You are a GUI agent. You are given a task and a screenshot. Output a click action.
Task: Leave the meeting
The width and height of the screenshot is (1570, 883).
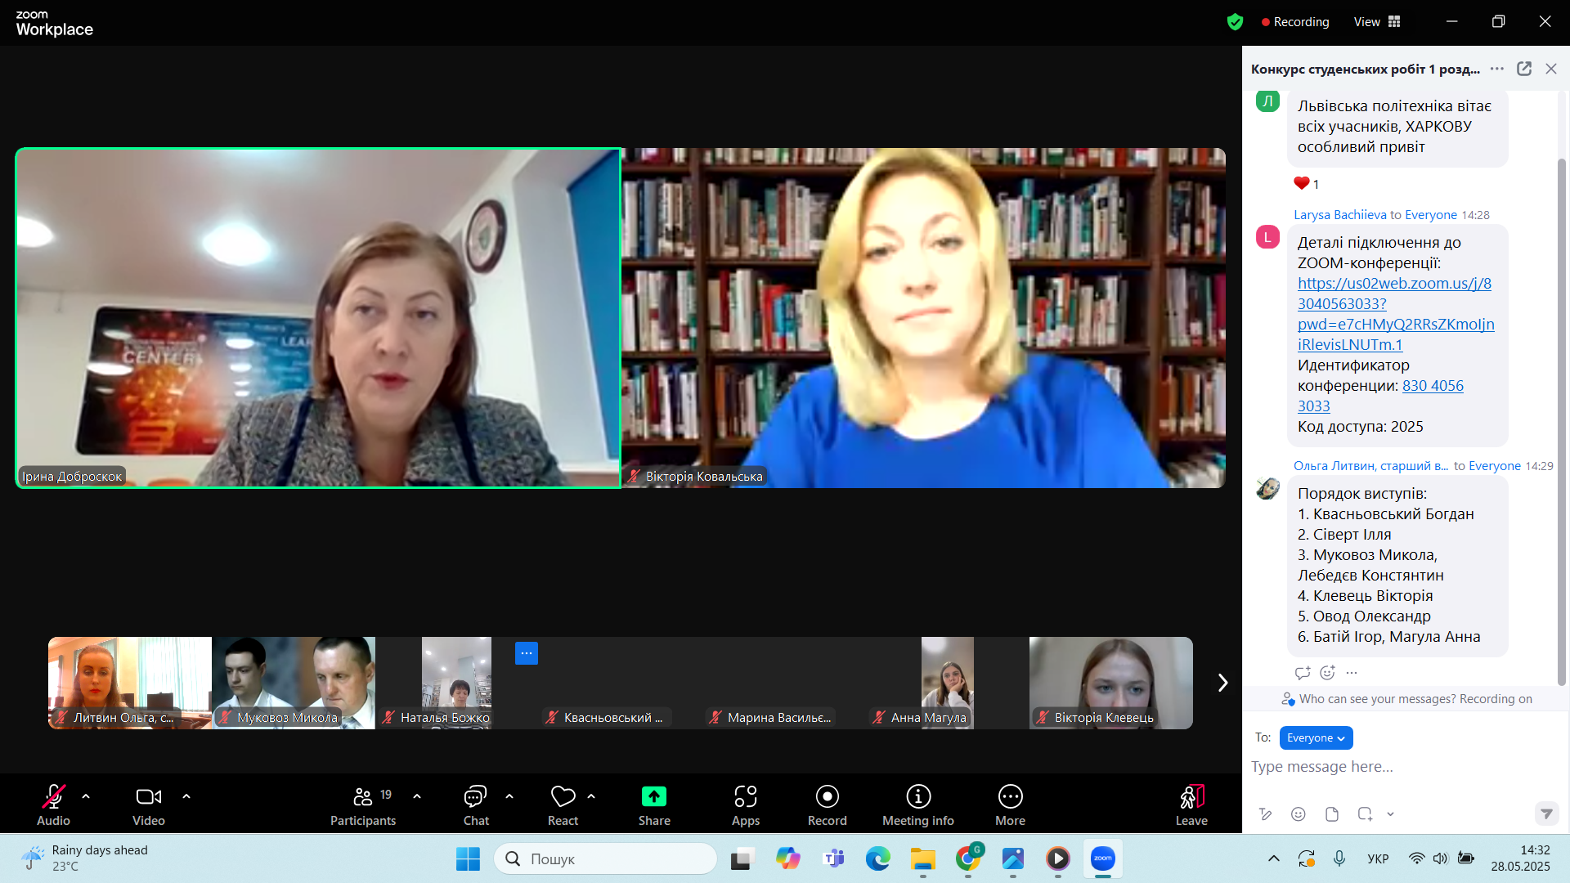(1191, 805)
